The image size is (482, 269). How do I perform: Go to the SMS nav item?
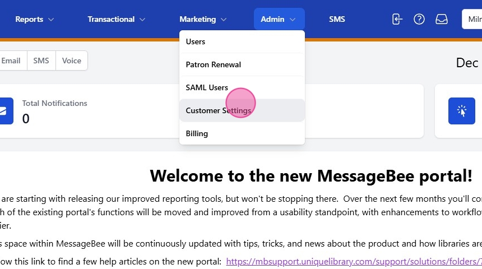[x=337, y=19]
